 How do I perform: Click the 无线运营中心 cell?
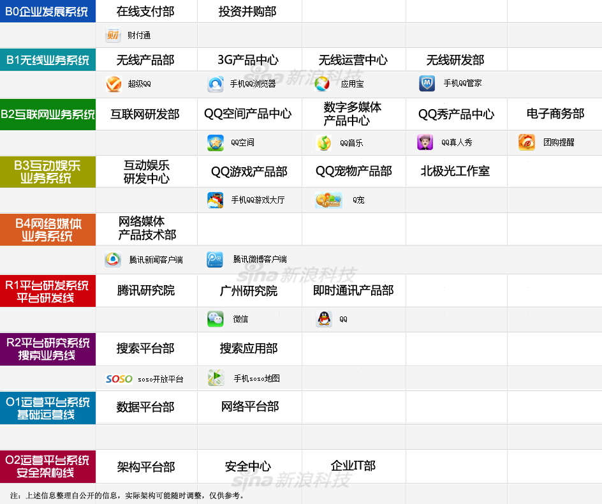coord(353,59)
